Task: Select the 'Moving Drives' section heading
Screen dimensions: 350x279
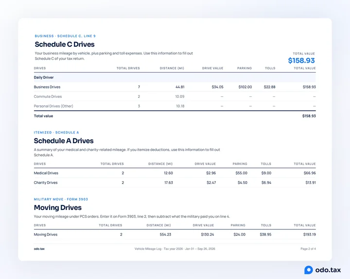Action: (57, 207)
